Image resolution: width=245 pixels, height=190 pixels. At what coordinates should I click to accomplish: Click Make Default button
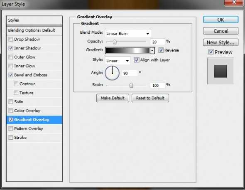113,98
